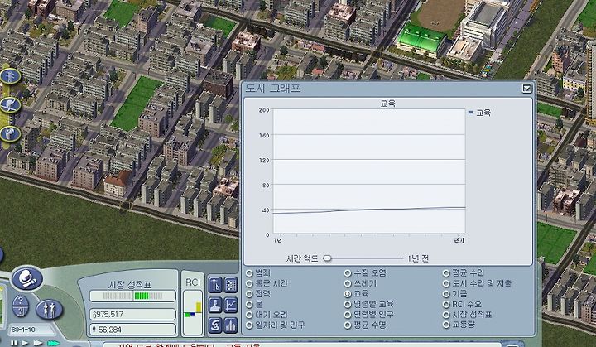Open the budget simoleon swirl button
Screen dimensions: 596x347
(x=215, y=325)
